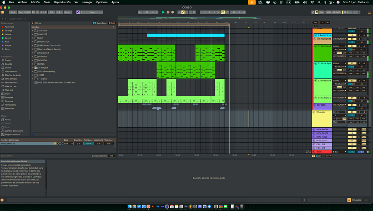Start playback with the green Play button
The height and width of the screenshot is (211, 373).
click(163, 12)
